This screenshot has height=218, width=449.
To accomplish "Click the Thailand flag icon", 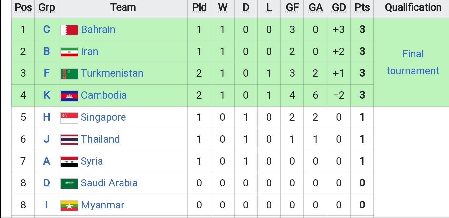I will coord(69,139).
